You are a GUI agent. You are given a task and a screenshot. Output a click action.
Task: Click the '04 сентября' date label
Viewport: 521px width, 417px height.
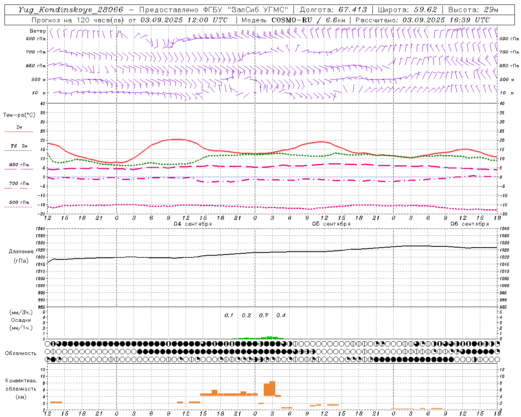pyautogui.click(x=193, y=224)
